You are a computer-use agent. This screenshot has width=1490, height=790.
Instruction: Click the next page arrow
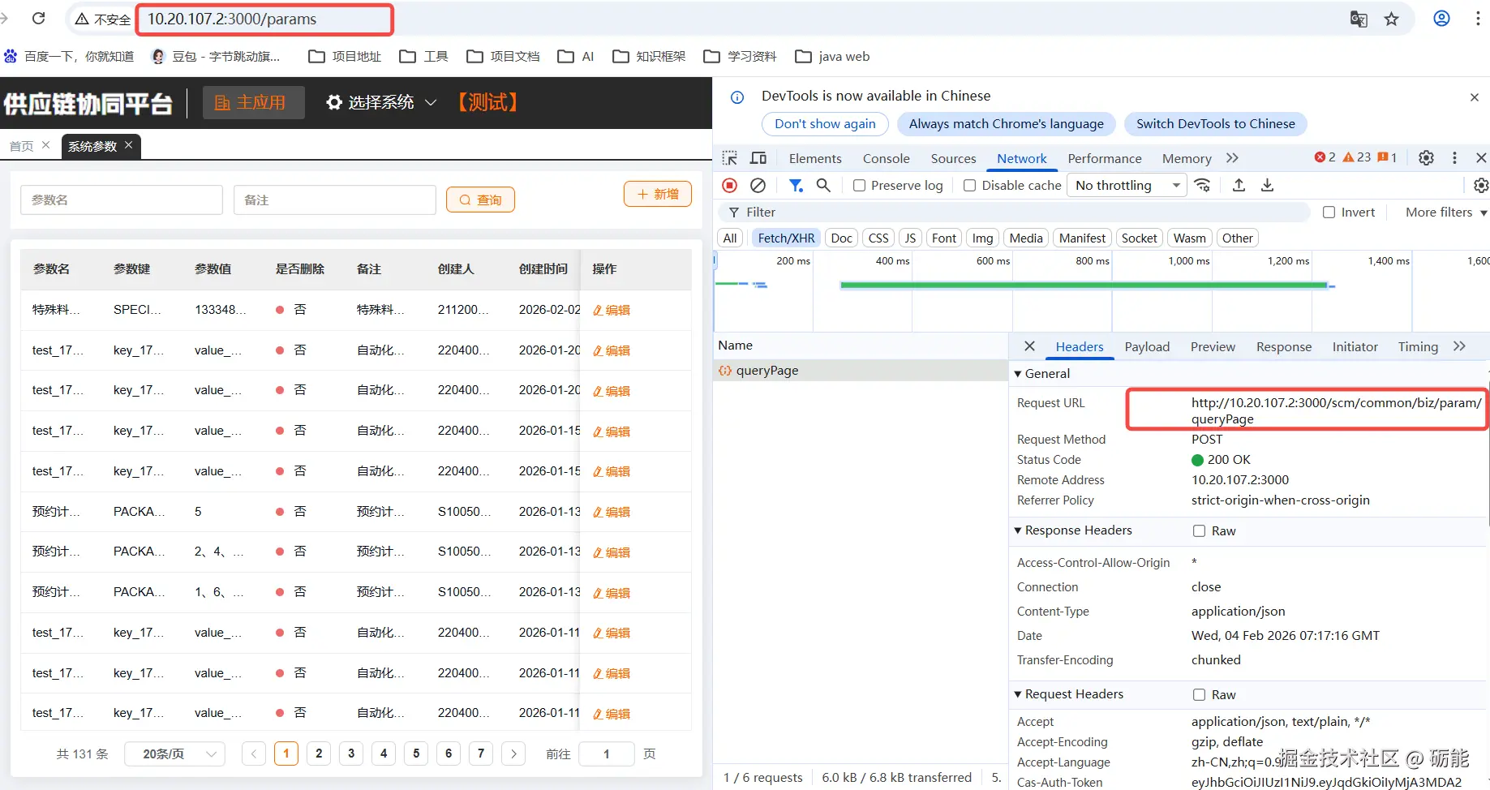[x=513, y=754]
